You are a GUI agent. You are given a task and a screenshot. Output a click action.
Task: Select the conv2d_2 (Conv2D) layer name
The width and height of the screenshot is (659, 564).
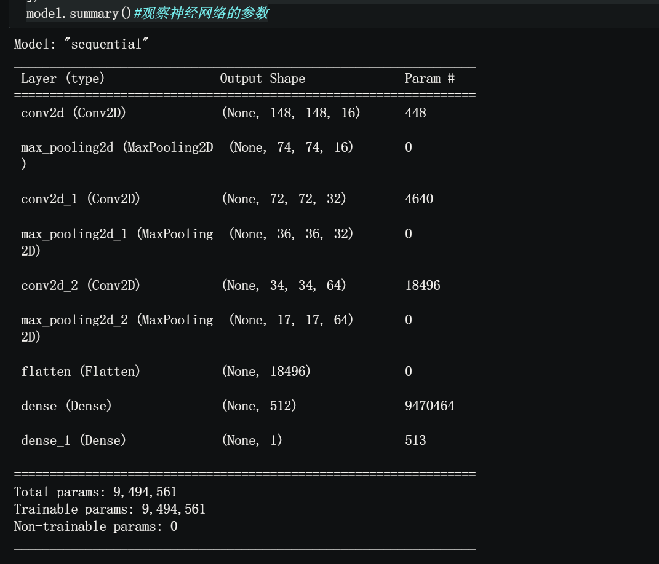click(x=81, y=285)
